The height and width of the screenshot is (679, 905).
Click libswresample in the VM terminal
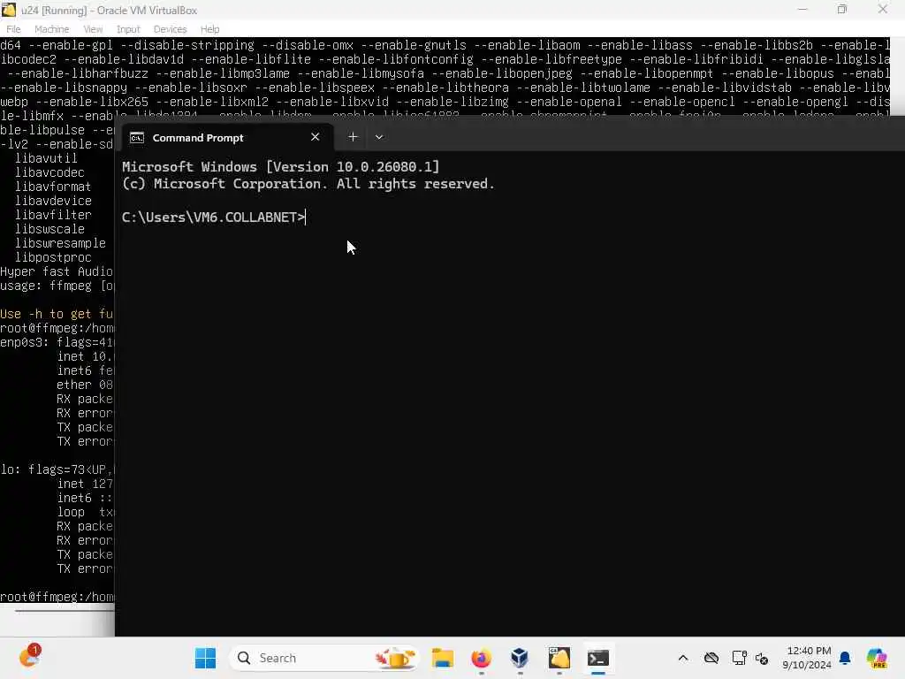click(61, 243)
